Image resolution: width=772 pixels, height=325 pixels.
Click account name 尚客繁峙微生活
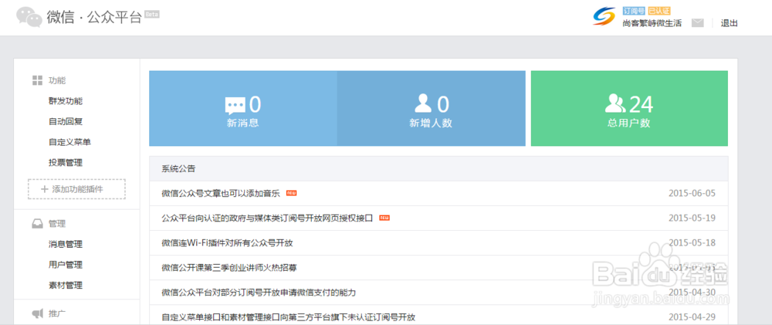click(652, 23)
